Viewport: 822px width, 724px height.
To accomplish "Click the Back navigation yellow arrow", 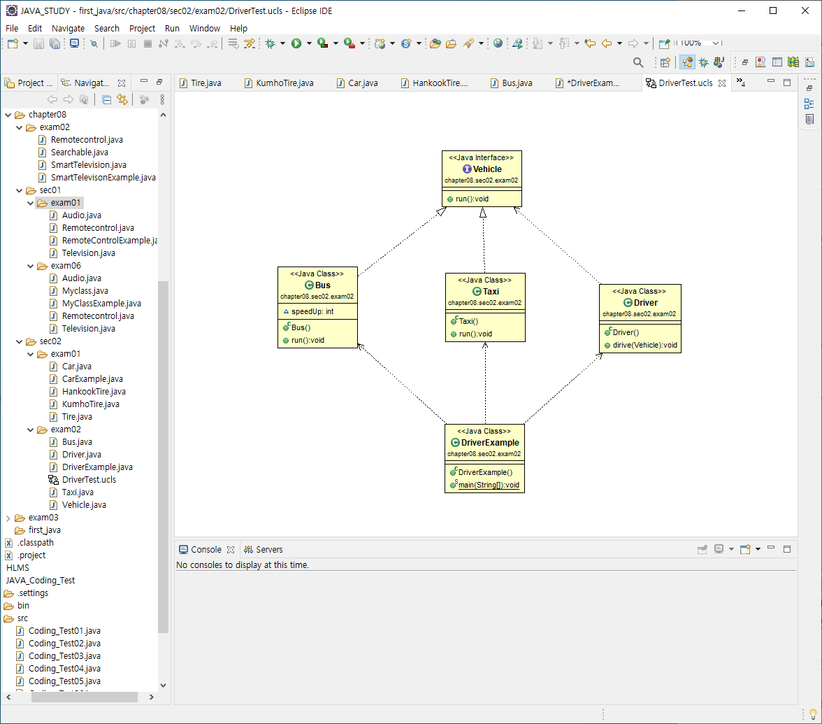I will pos(607,43).
